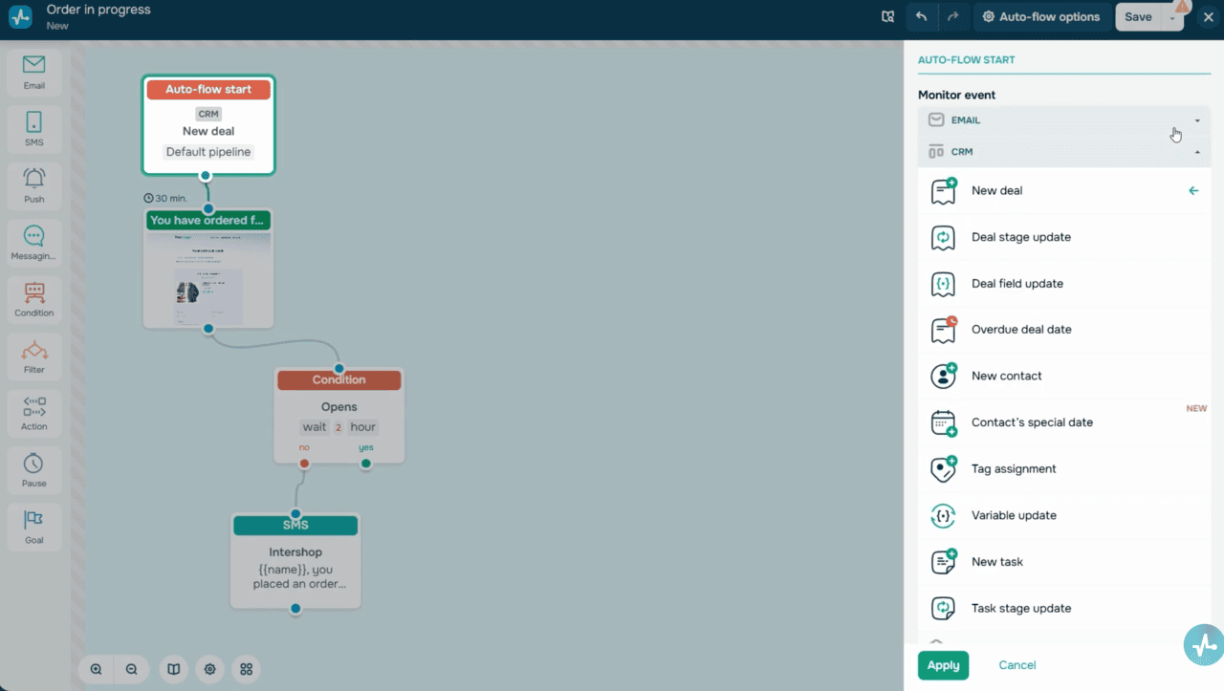Click 'Task stage update' event text

tap(1021, 608)
